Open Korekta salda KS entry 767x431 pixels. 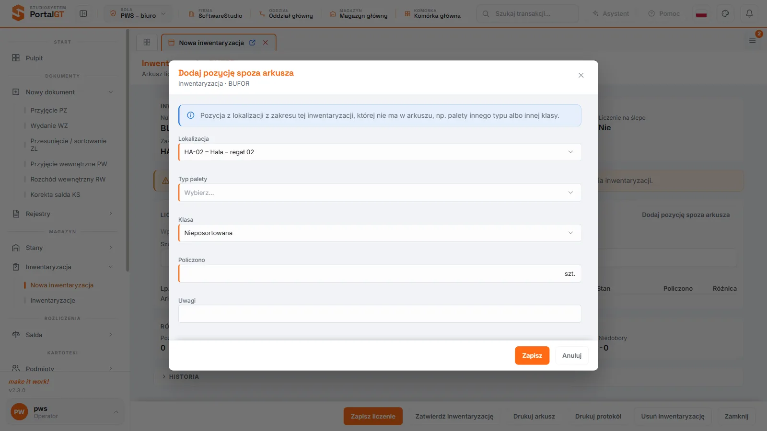pos(55,194)
